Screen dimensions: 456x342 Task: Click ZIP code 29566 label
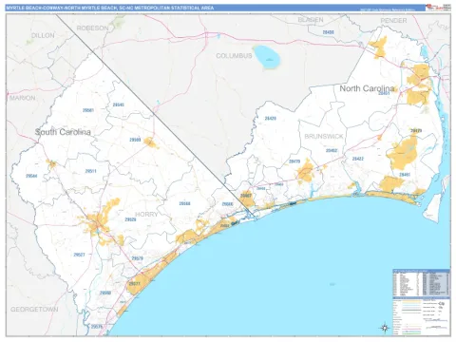[x=227, y=204]
